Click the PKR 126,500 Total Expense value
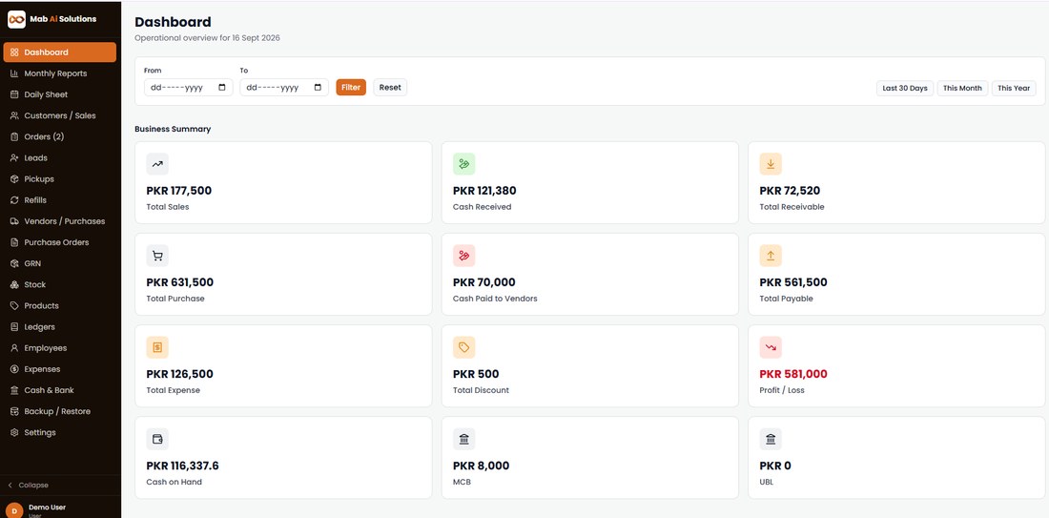Screen dimensions: 1049x518 (180, 374)
